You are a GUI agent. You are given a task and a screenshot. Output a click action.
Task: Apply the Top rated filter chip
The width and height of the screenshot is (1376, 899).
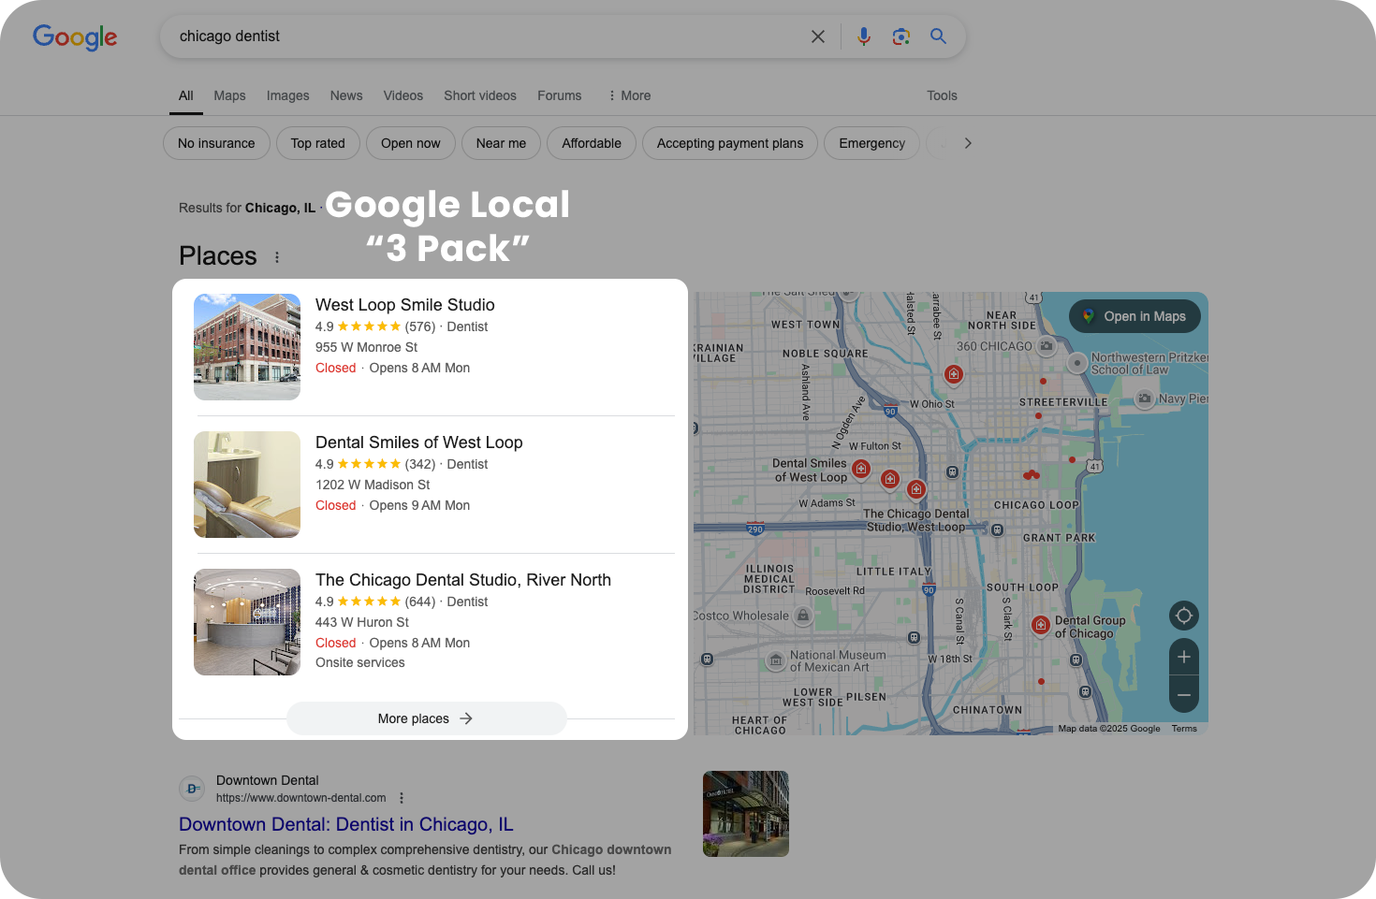coord(318,143)
